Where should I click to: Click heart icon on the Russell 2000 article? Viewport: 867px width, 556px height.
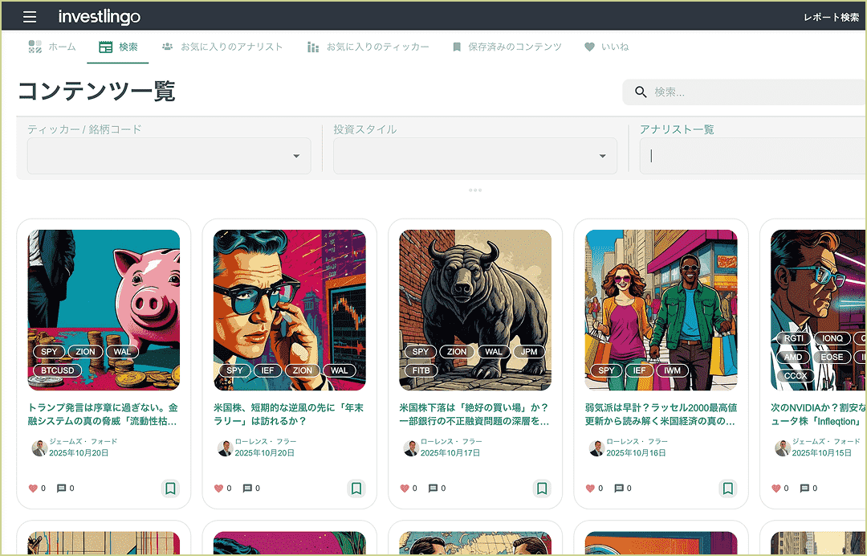[x=590, y=489]
